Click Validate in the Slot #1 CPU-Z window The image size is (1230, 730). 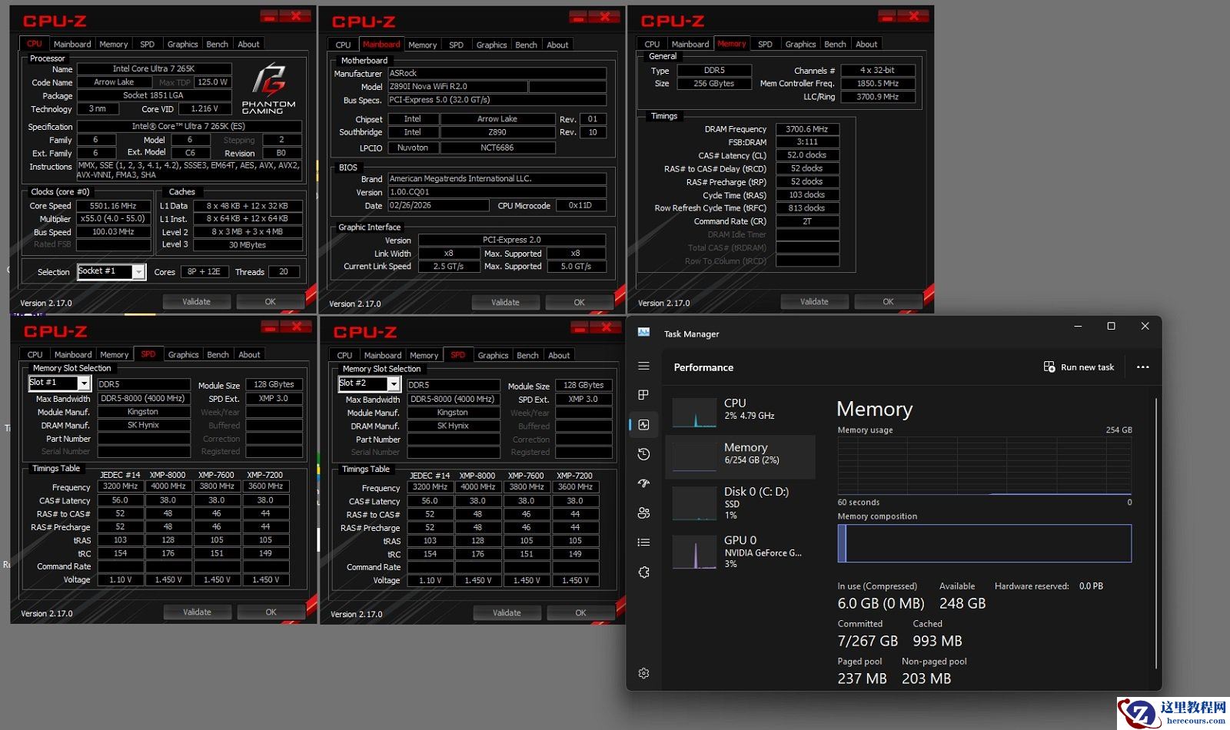197,612
